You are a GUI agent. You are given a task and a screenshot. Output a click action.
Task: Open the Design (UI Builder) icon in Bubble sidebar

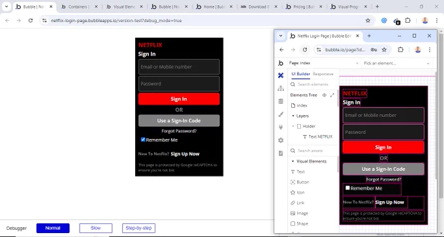[x=281, y=75]
